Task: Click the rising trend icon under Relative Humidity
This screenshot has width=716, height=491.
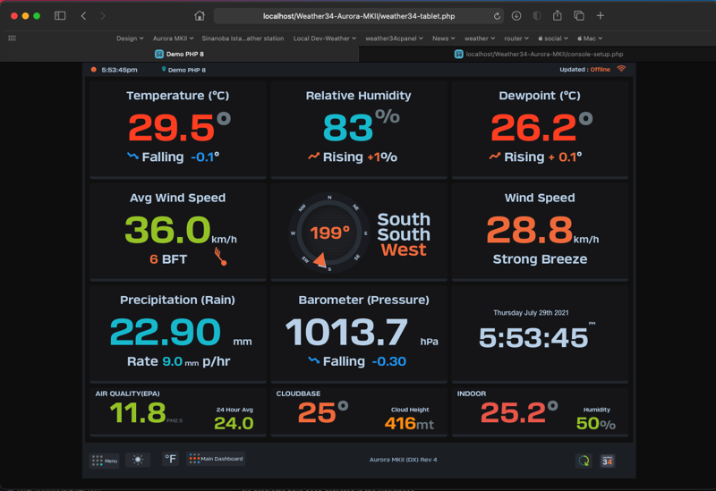Action: point(313,157)
